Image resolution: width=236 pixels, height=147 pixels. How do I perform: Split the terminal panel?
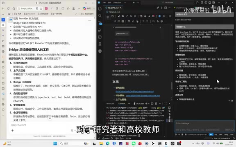pos(152,103)
